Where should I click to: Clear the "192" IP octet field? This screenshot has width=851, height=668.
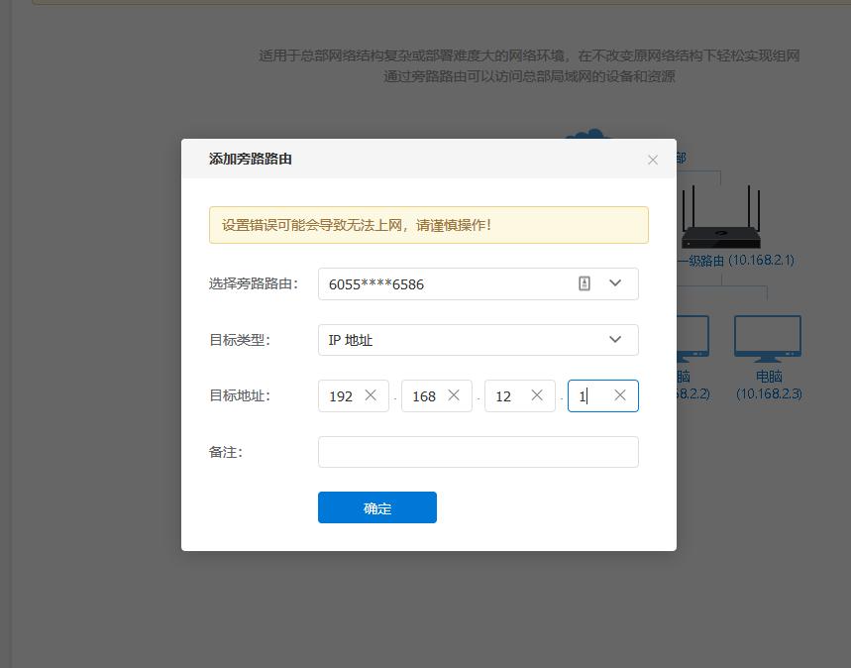coord(371,394)
